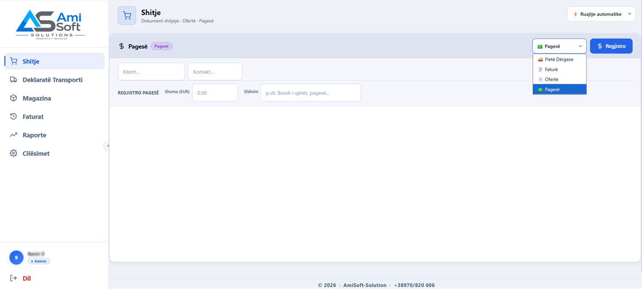
Task: Open Cilësimet settings page
Action: pos(54,153)
